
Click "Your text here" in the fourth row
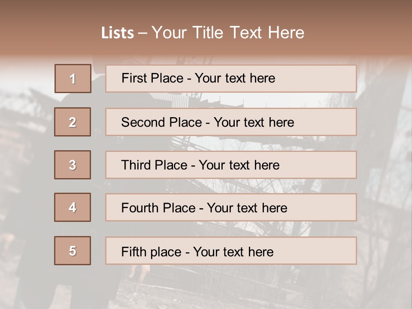[x=247, y=208]
